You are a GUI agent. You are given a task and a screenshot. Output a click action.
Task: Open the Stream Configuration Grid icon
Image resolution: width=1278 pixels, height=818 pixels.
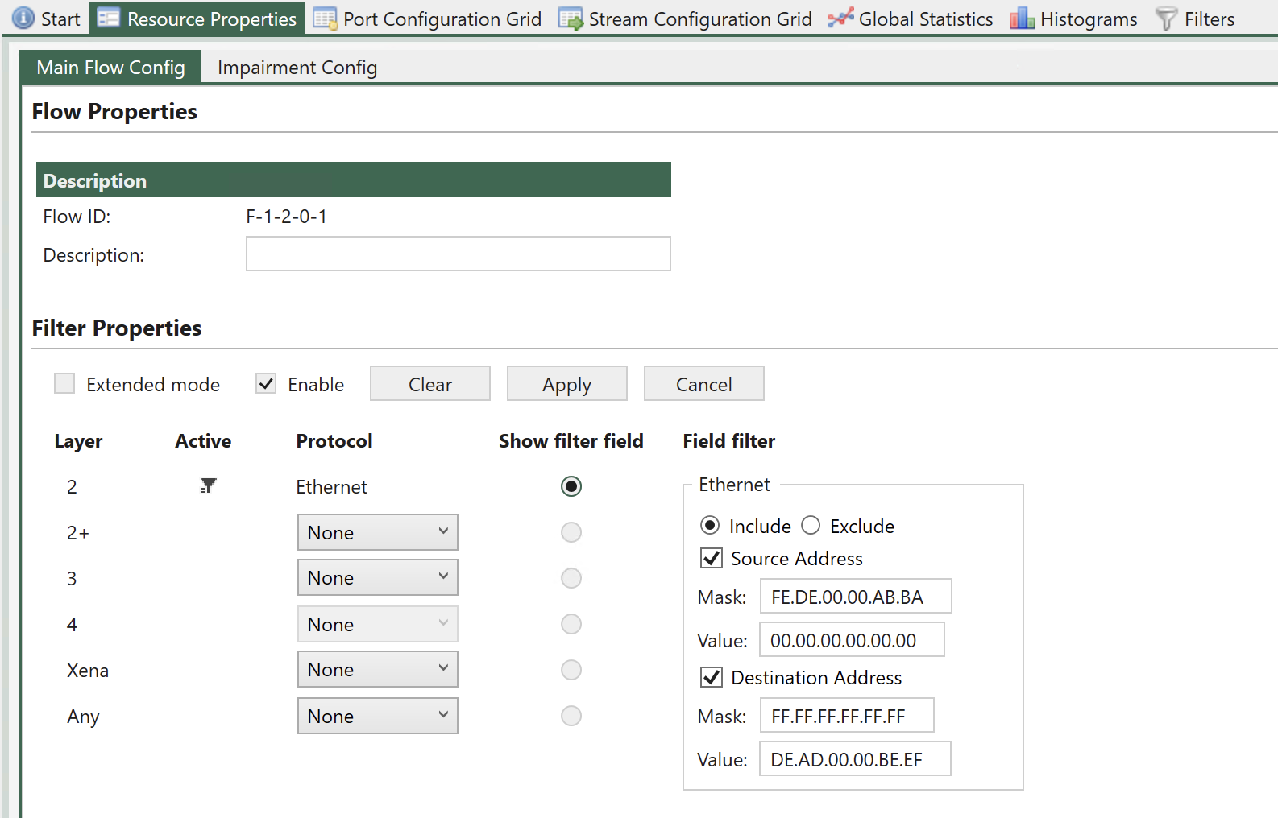click(x=571, y=18)
